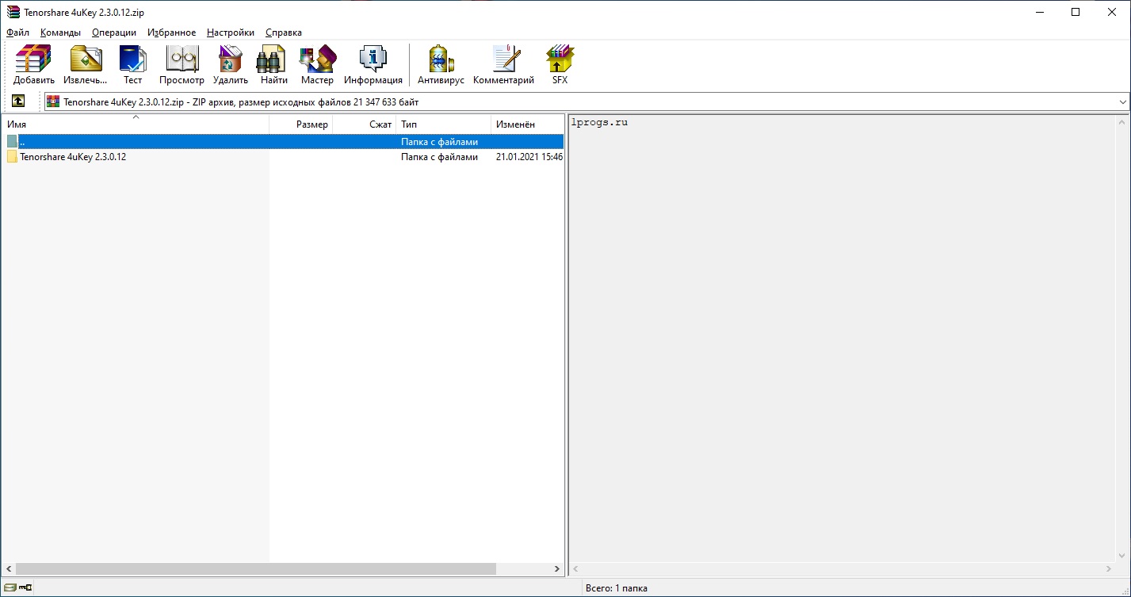Viewport: 1131px width, 597px height.
Task: Select the Tenorshare 4uKey 2.3.0.12 folder name
Action: (73, 157)
